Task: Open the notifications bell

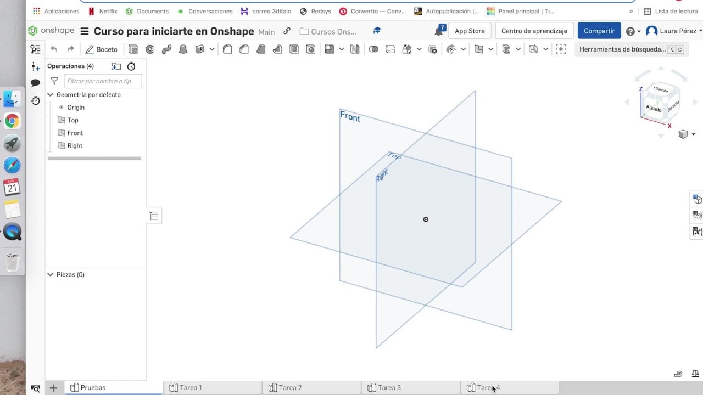Action: point(439,31)
